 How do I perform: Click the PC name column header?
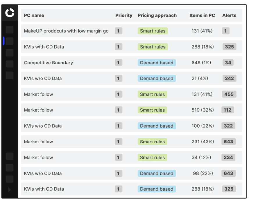click(34, 15)
